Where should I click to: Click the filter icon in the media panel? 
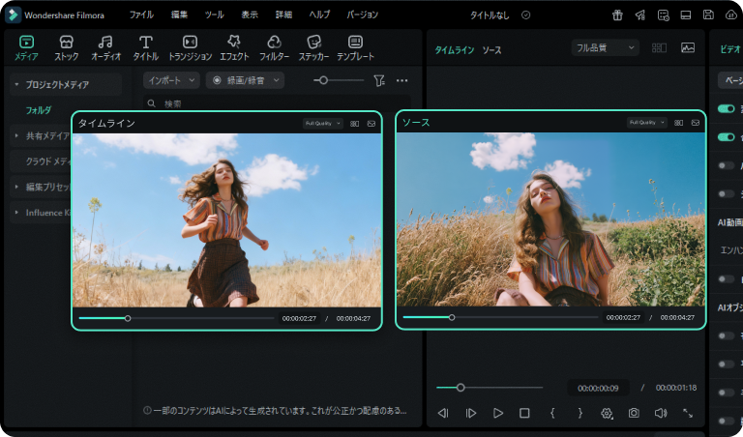click(x=380, y=80)
